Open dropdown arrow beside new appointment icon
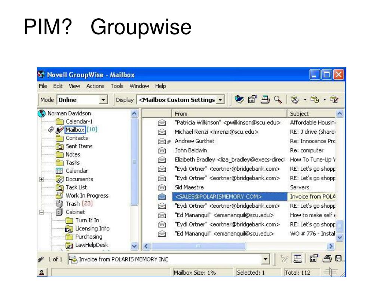The height and width of the screenshot is (287, 383). pyautogui.click(x=324, y=99)
